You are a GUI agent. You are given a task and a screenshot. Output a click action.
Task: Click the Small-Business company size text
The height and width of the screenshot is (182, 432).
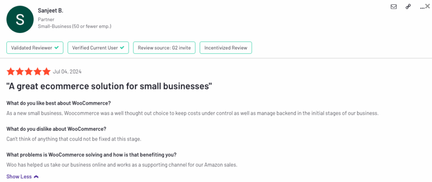[x=75, y=27]
